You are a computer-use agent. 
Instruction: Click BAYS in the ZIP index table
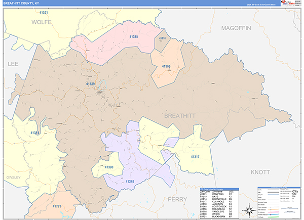[x=215, y=197]
